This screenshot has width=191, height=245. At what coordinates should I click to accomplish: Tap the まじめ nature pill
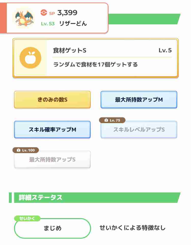click(x=52, y=228)
